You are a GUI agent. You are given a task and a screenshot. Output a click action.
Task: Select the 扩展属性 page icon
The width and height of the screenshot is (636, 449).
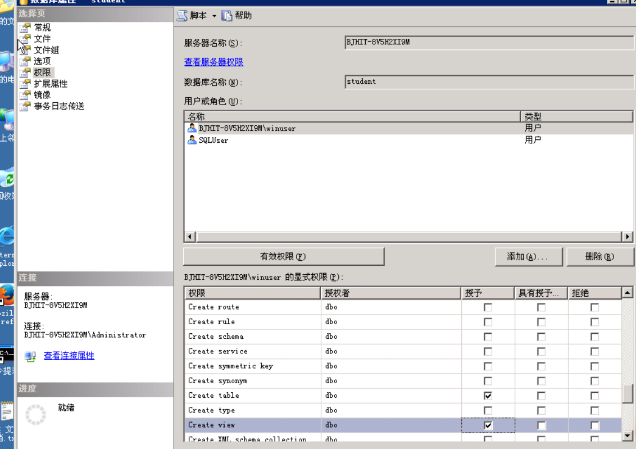25,84
